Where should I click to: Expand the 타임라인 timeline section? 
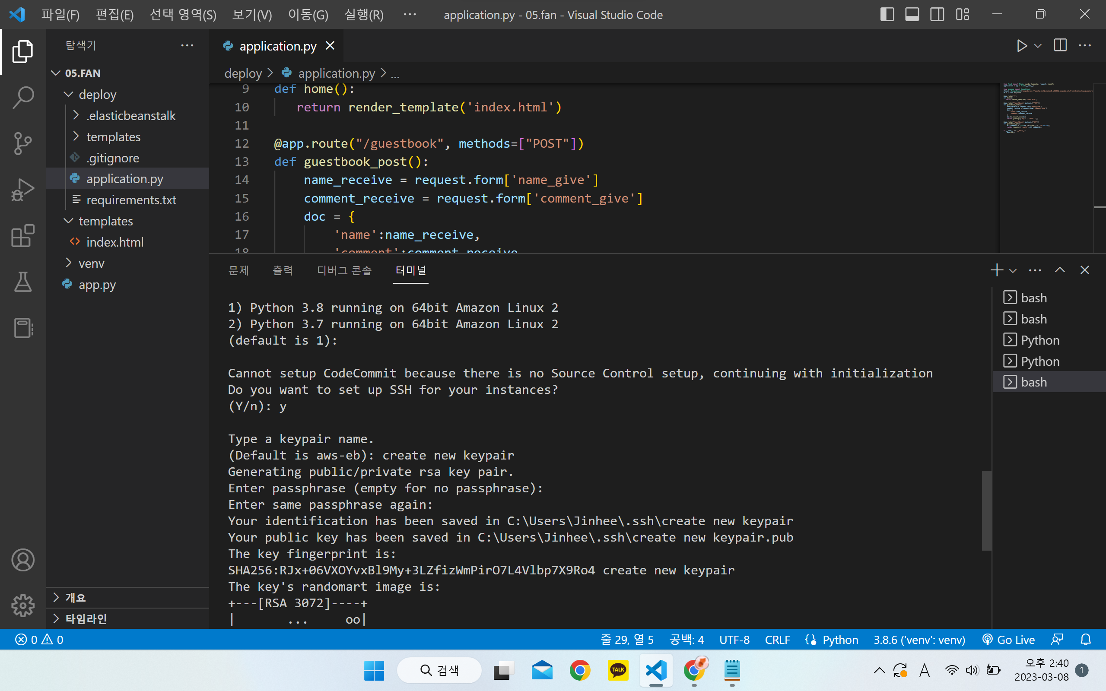pyautogui.click(x=127, y=618)
